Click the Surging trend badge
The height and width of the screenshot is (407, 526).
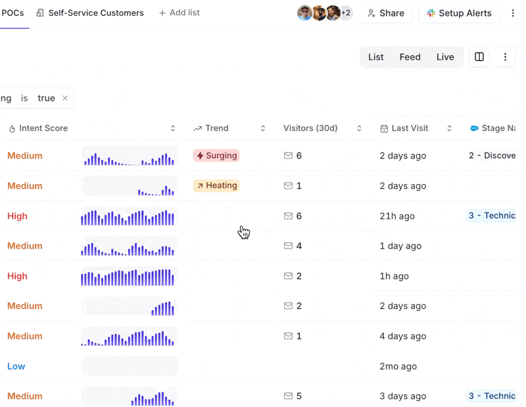[216, 155]
